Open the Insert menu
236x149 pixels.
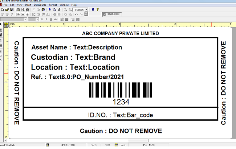pyautogui.click(x=28, y=5)
